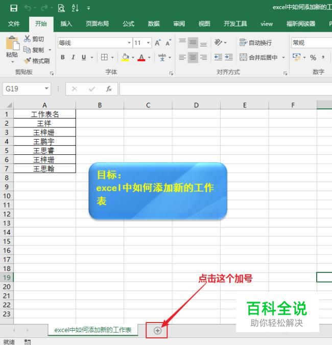
Task: Click the Name Box showing G19
Action: pos(27,89)
